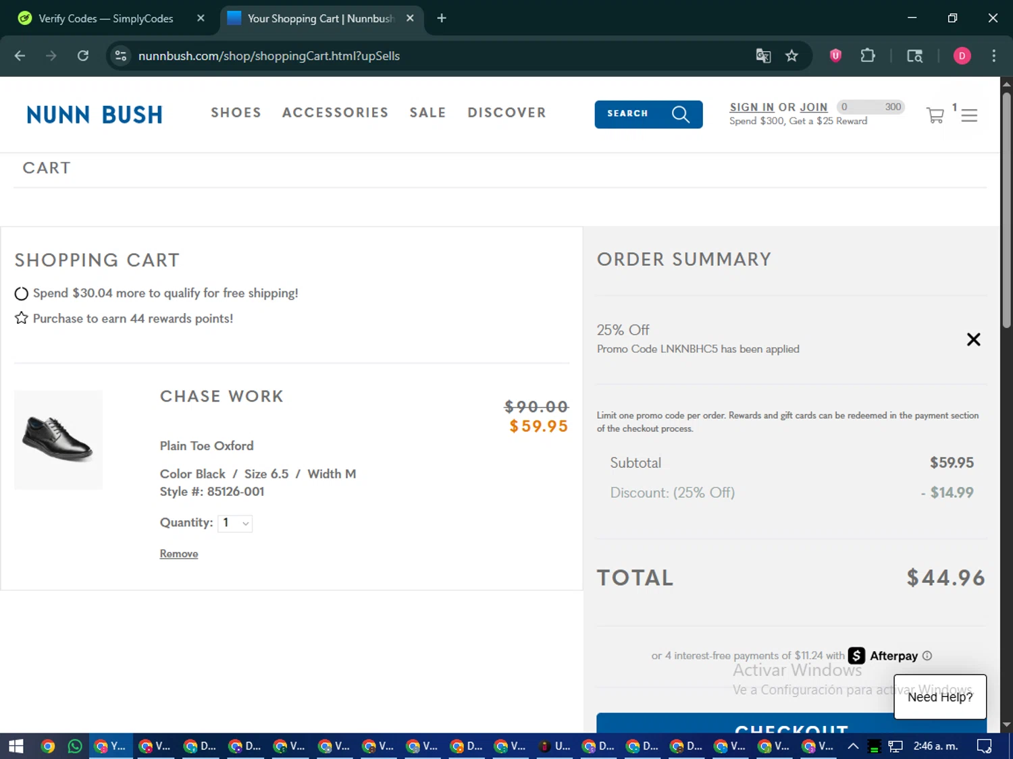Click the discount amount - $14.99
The height and width of the screenshot is (759, 1013).
coord(947,493)
